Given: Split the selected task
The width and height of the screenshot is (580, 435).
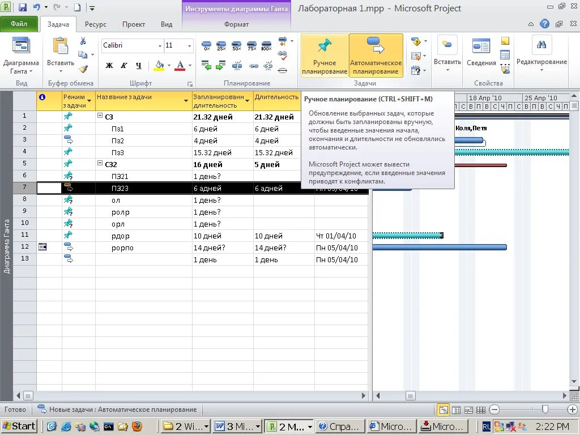Looking at the screenshot, I should [237, 66].
